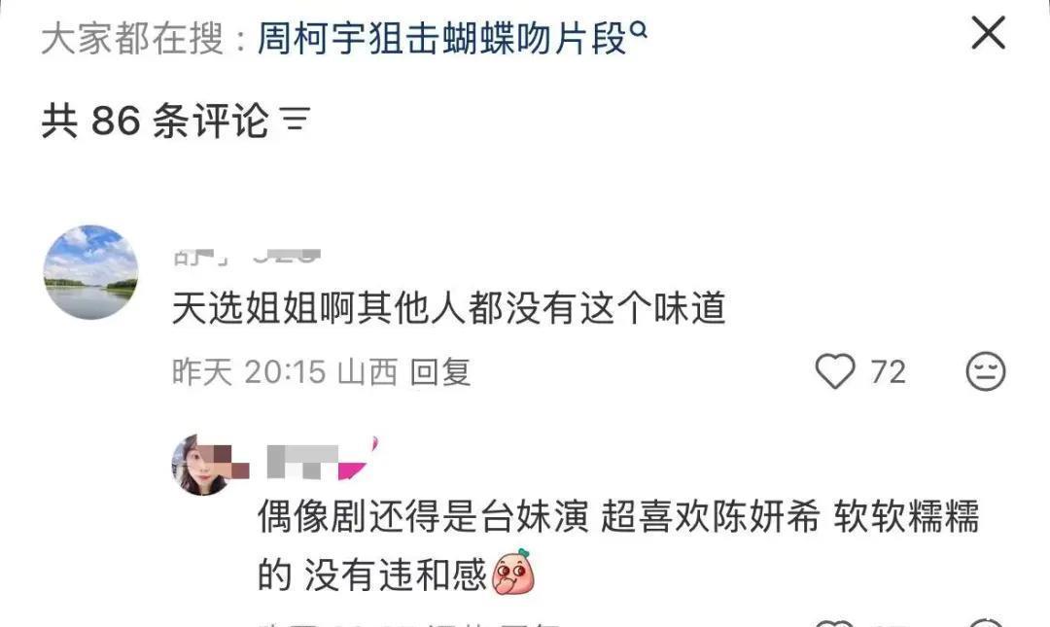This screenshot has height=627, width=1050.
Task: Open trending search 周柯宇狙击蝴蝶吻片段
Action: tap(442, 38)
